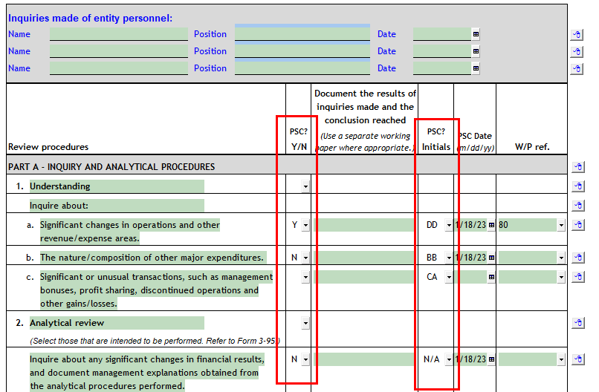Screen dimensions: 599x392
Task: Open Y/N dropdown for 'Significant or unusual transactions' row
Action: click(305, 277)
